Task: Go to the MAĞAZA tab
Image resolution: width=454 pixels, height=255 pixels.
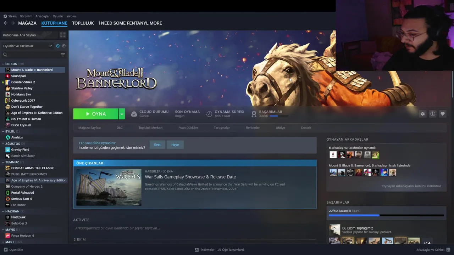Action: click(x=27, y=23)
